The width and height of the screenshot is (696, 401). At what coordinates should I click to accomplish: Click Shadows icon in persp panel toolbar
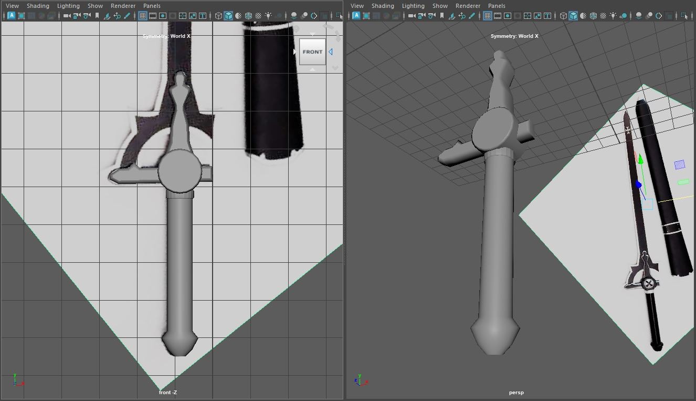(x=623, y=16)
